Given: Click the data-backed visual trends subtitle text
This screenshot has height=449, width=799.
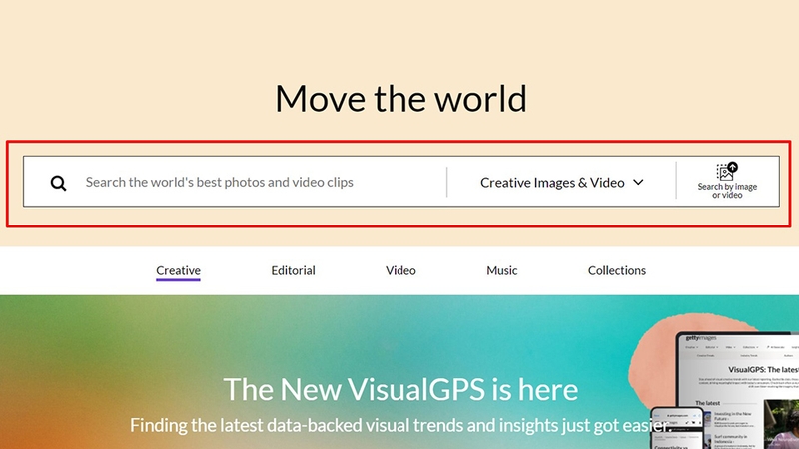Looking at the screenshot, I should coord(400,425).
